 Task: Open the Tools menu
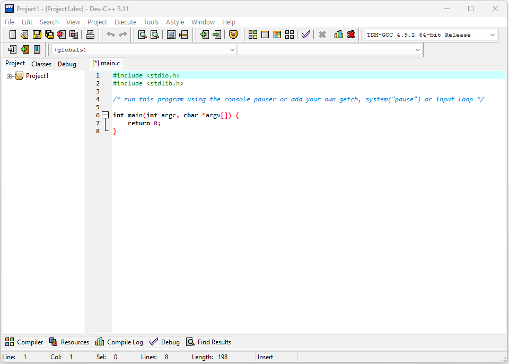151,22
